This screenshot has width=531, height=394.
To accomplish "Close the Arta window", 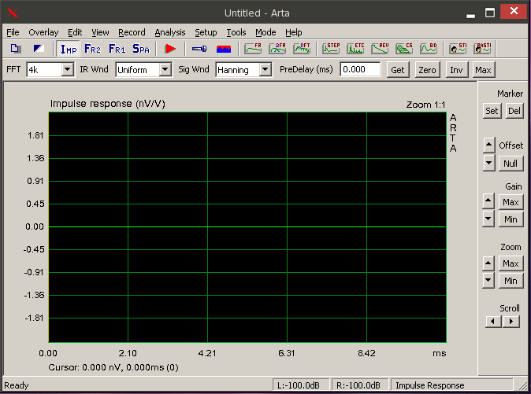I will (x=514, y=12).
